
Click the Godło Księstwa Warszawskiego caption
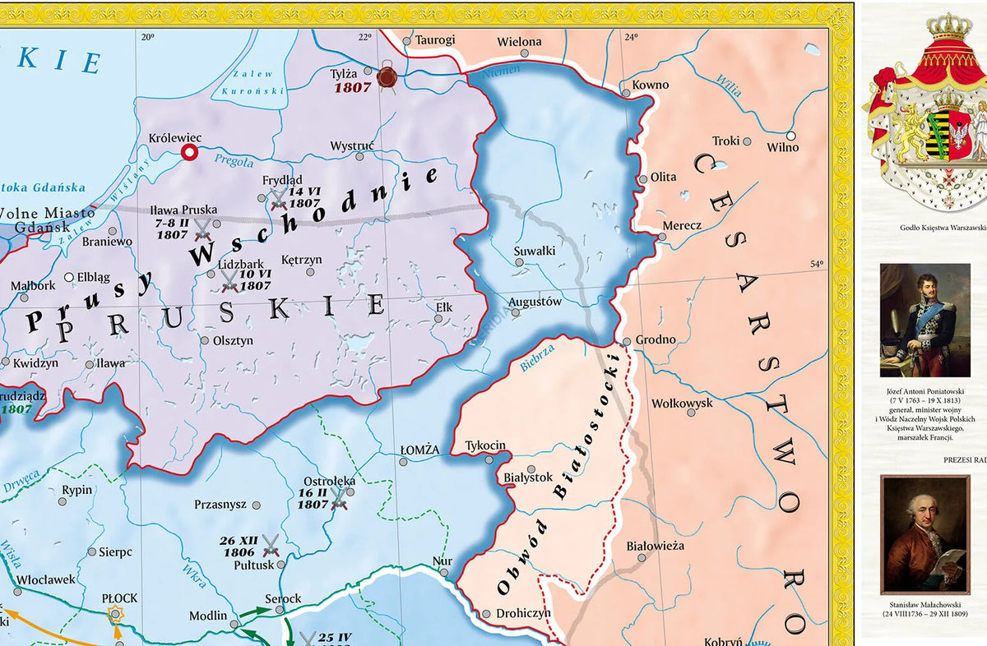pyautogui.click(x=943, y=229)
